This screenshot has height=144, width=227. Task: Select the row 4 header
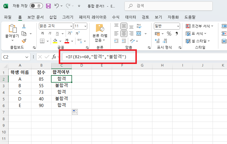(x=4, y=92)
